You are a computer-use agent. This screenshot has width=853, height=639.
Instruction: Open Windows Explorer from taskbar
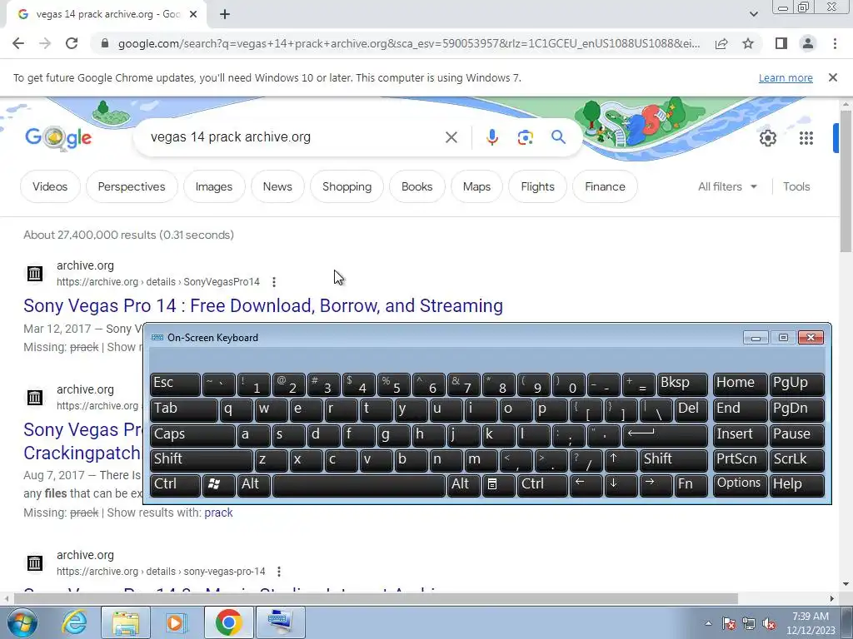[126, 622]
